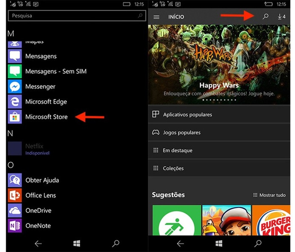Click the Pesquisa search field
295x252 pixels.
coord(77,16)
